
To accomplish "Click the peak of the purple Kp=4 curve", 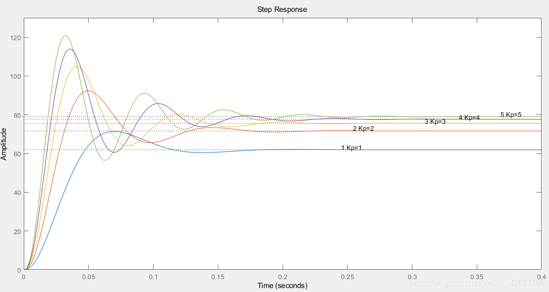I will (x=70, y=49).
